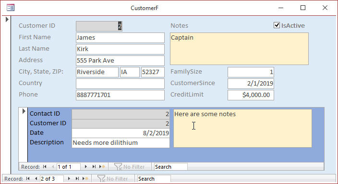Click the 'First Name' label

point(35,37)
